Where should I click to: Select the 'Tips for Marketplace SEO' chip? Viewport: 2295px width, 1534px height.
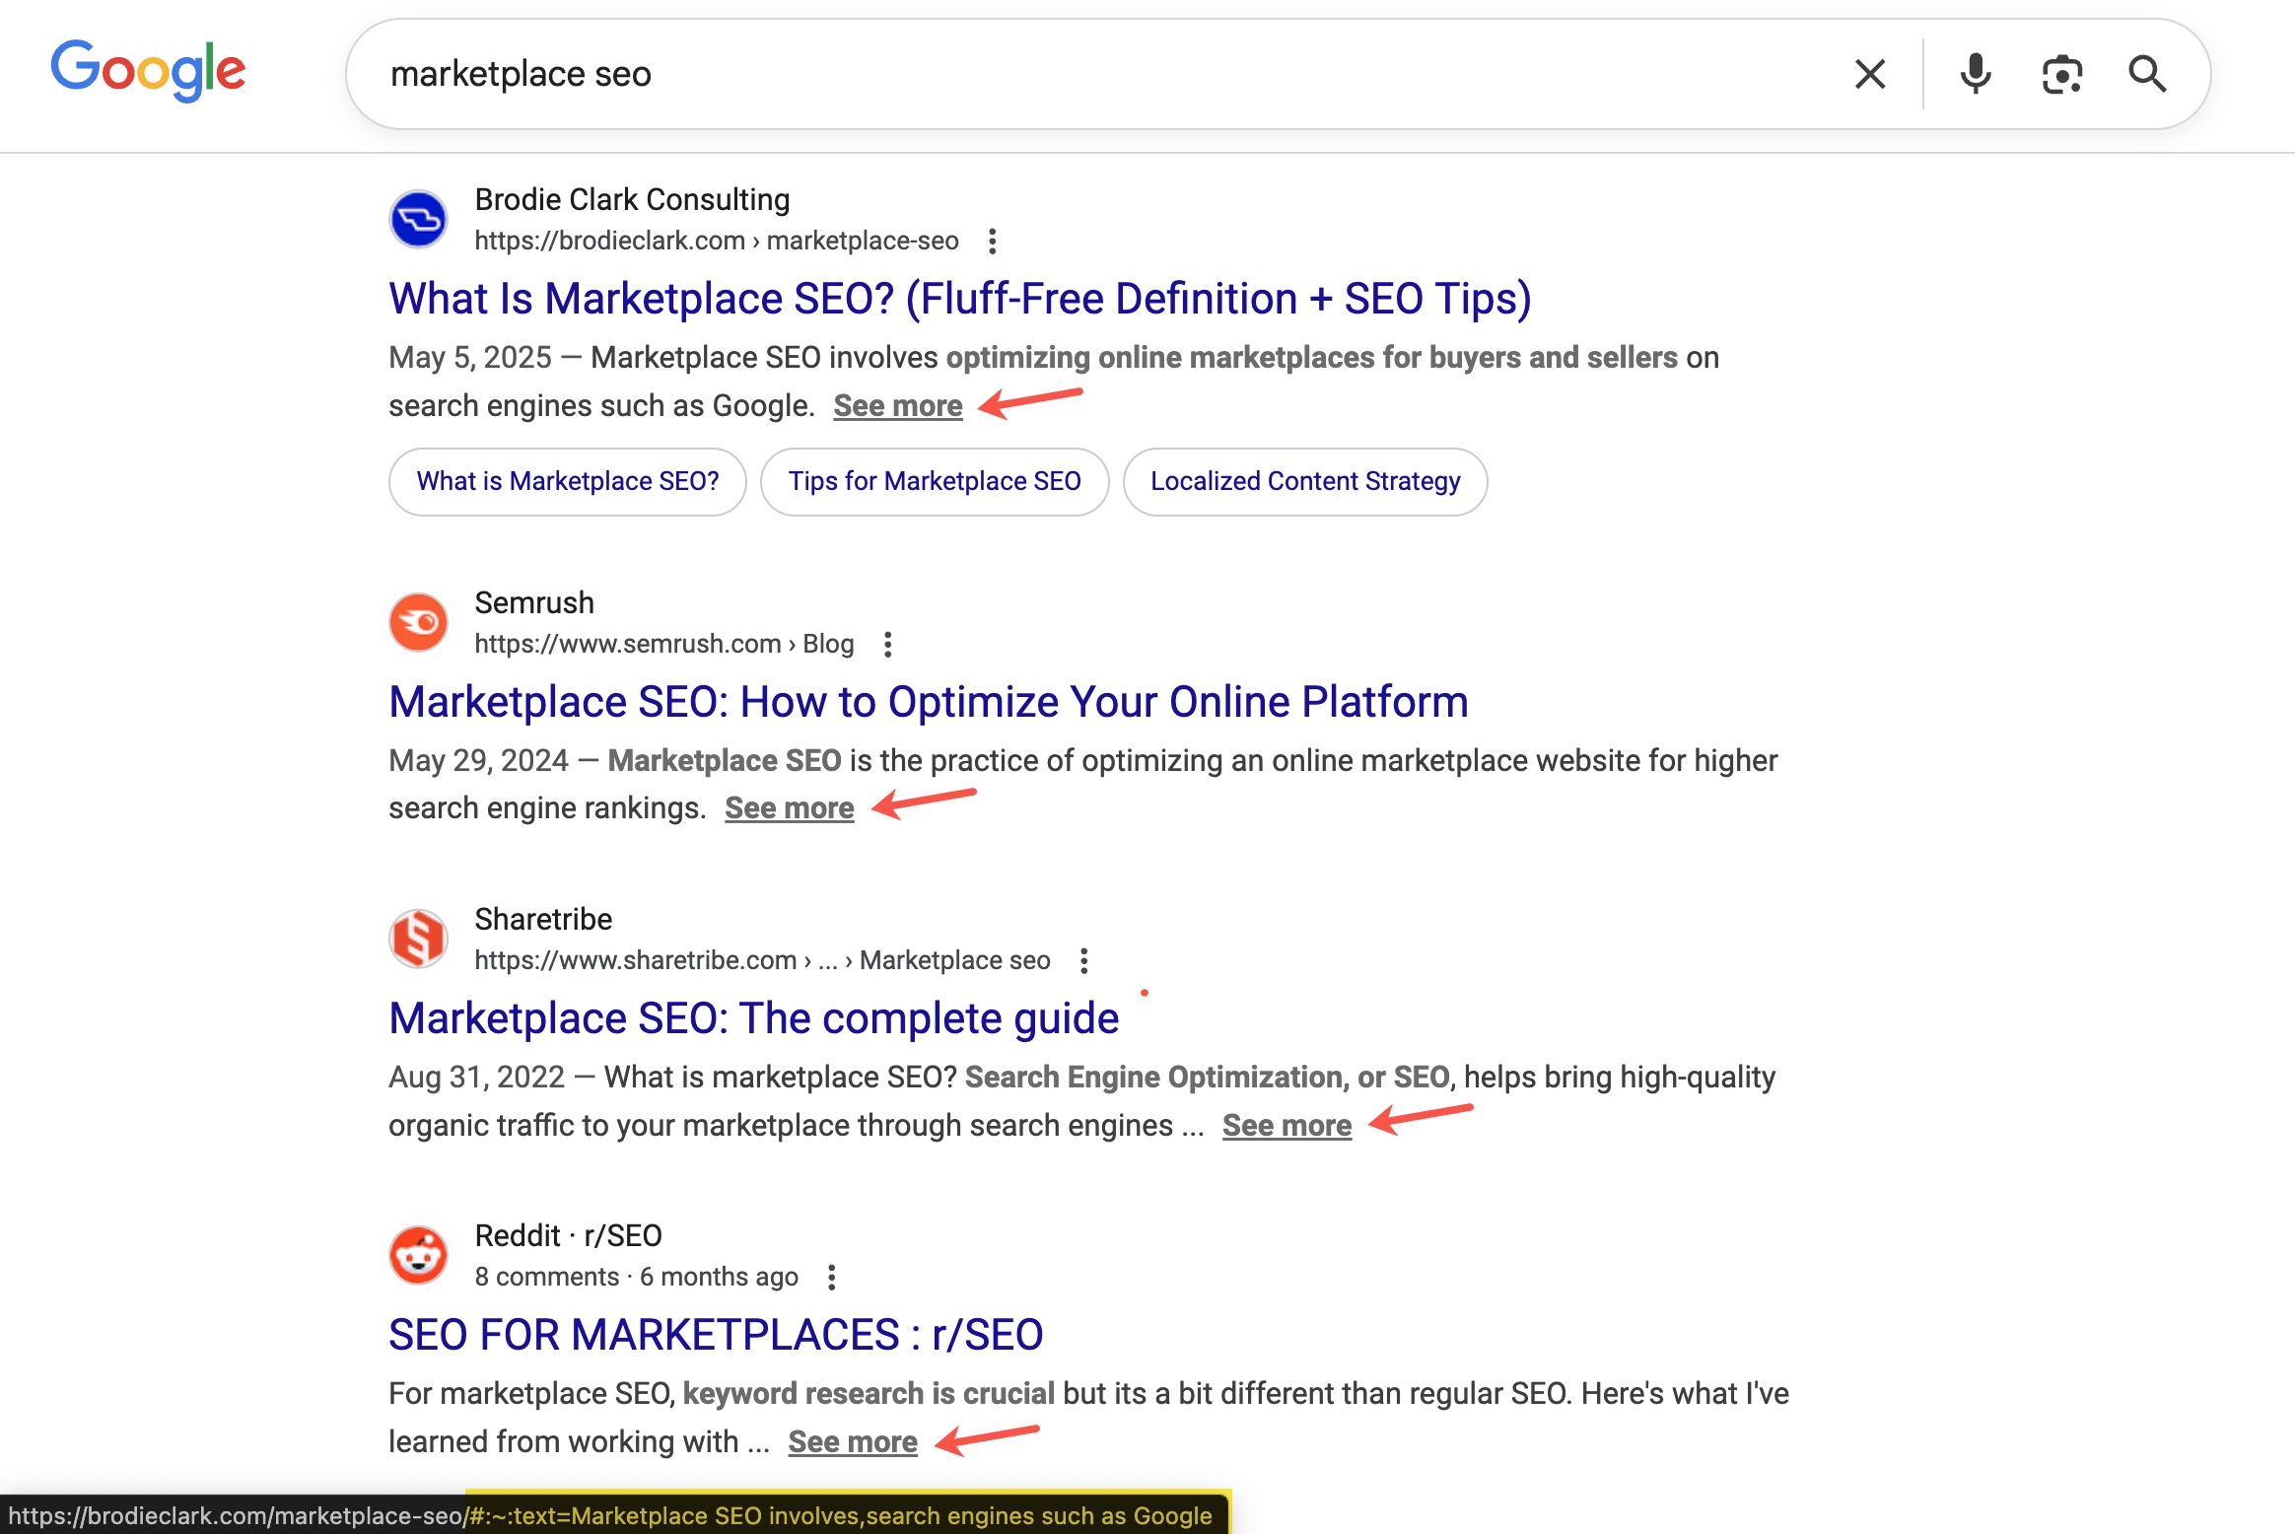934,481
